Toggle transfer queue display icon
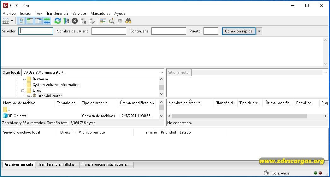 [x=47, y=21]
